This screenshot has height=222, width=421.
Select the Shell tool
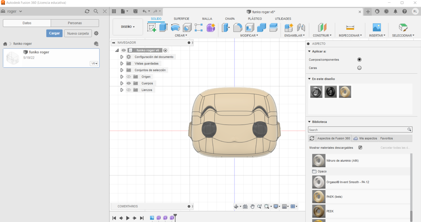249,28
